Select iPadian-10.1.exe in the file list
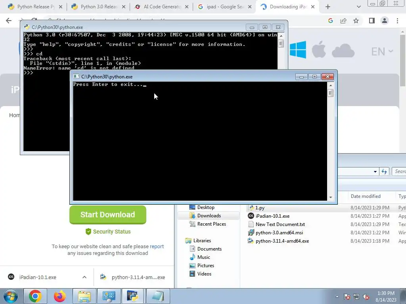 coord(272,216)
